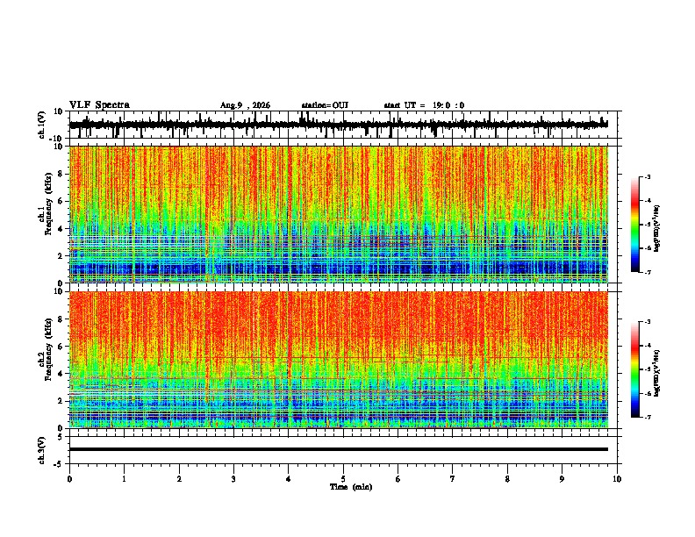
Task: Click the -3 tick on ch.2 colorbar
Action: [x=648, y=322]
